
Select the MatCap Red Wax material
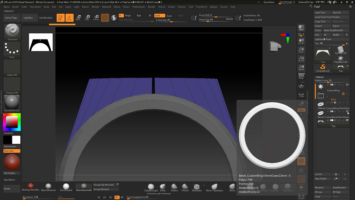[31, 187]
